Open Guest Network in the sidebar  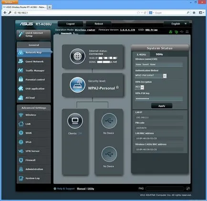click(x=34, y=61)
